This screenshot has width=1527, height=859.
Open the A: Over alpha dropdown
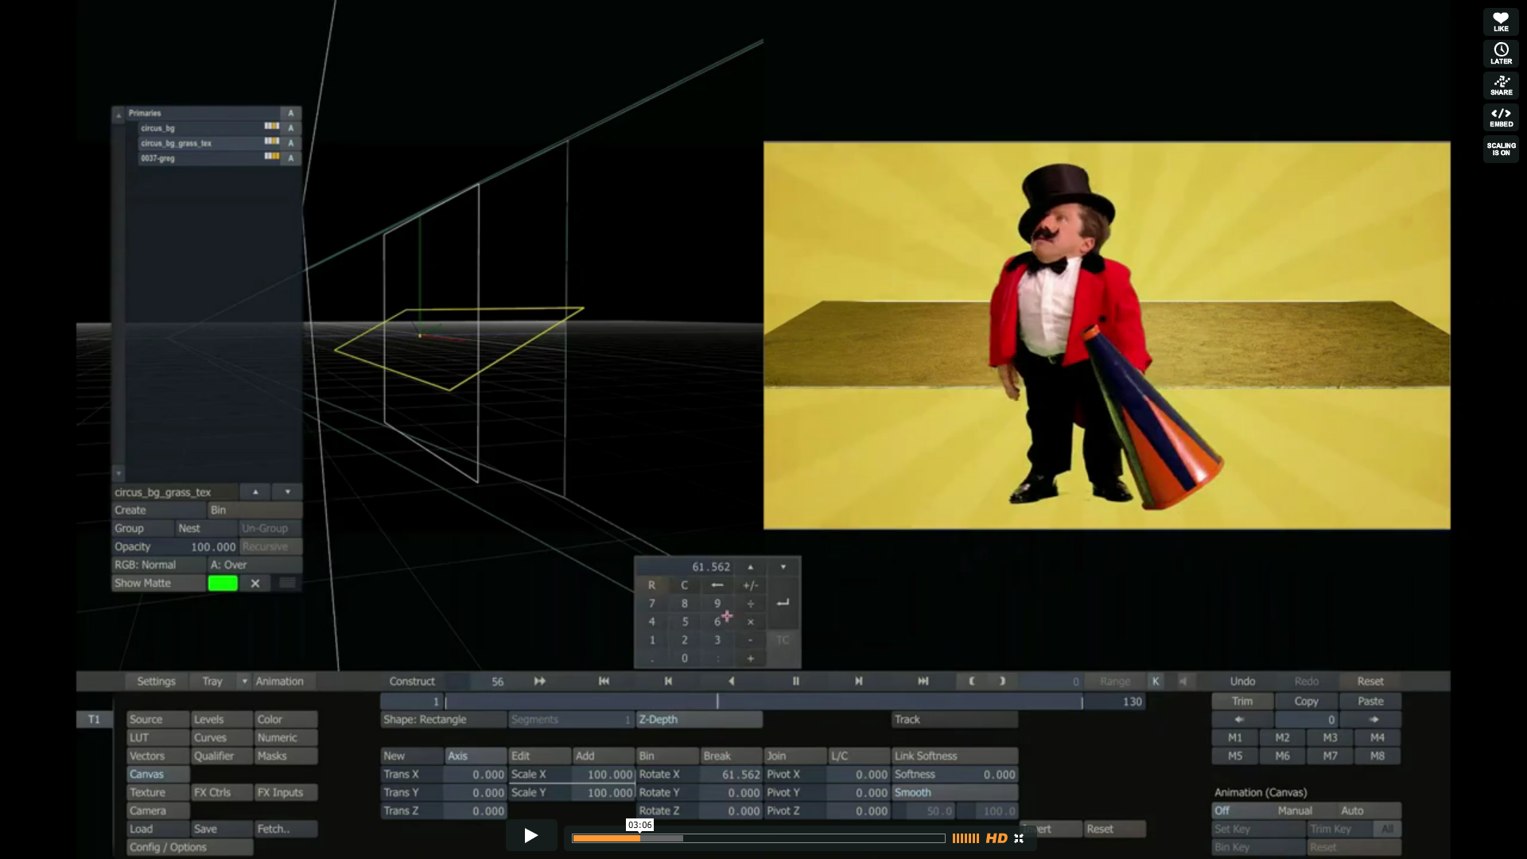coord(255,565)
